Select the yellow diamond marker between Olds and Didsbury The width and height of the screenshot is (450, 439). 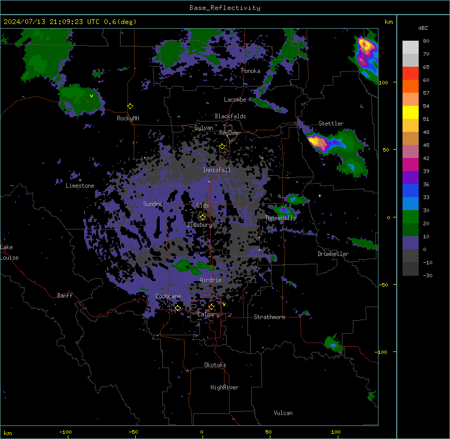[203, 217]
